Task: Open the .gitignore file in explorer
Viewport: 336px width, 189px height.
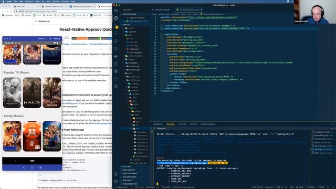Action: coord(134,49)
